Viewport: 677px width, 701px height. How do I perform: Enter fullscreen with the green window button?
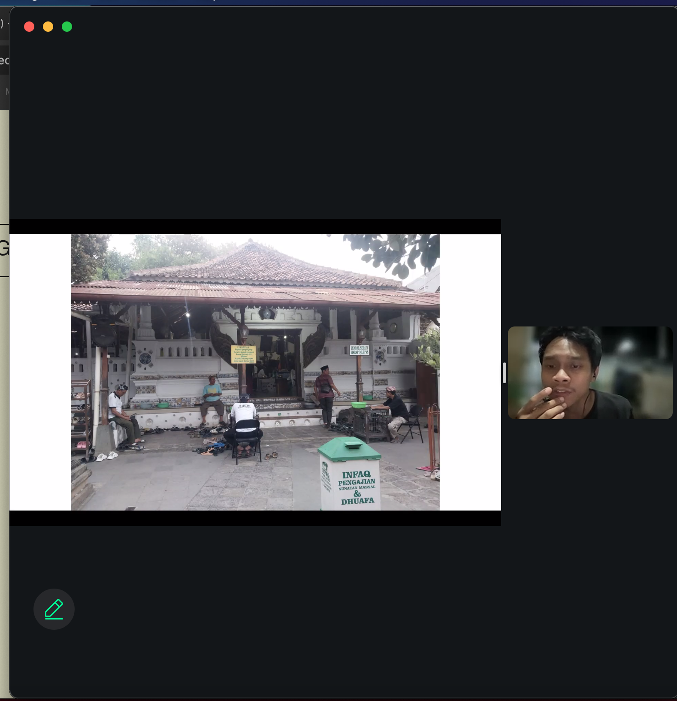click(x=67, y=27)
